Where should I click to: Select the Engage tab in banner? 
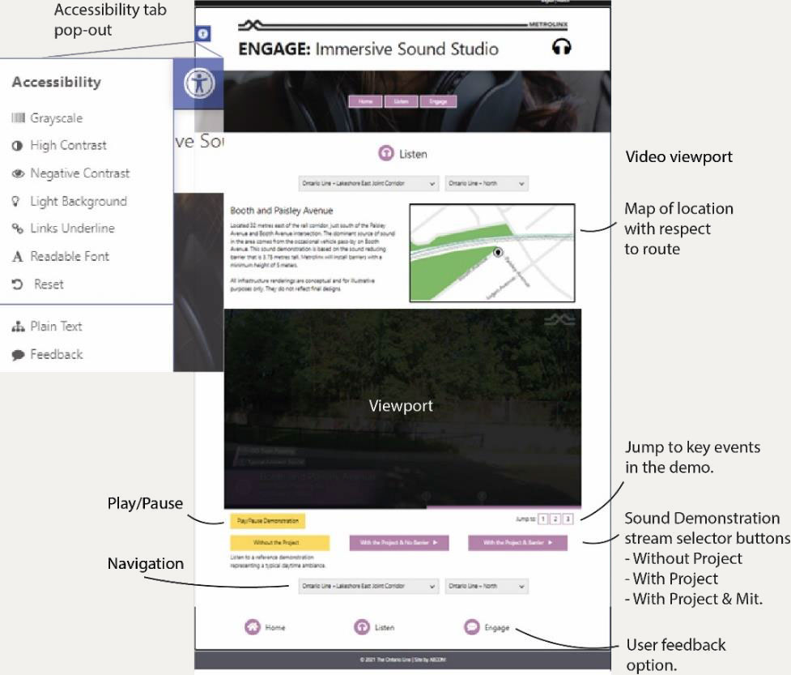pyautogui.click(x=438, y=101)
